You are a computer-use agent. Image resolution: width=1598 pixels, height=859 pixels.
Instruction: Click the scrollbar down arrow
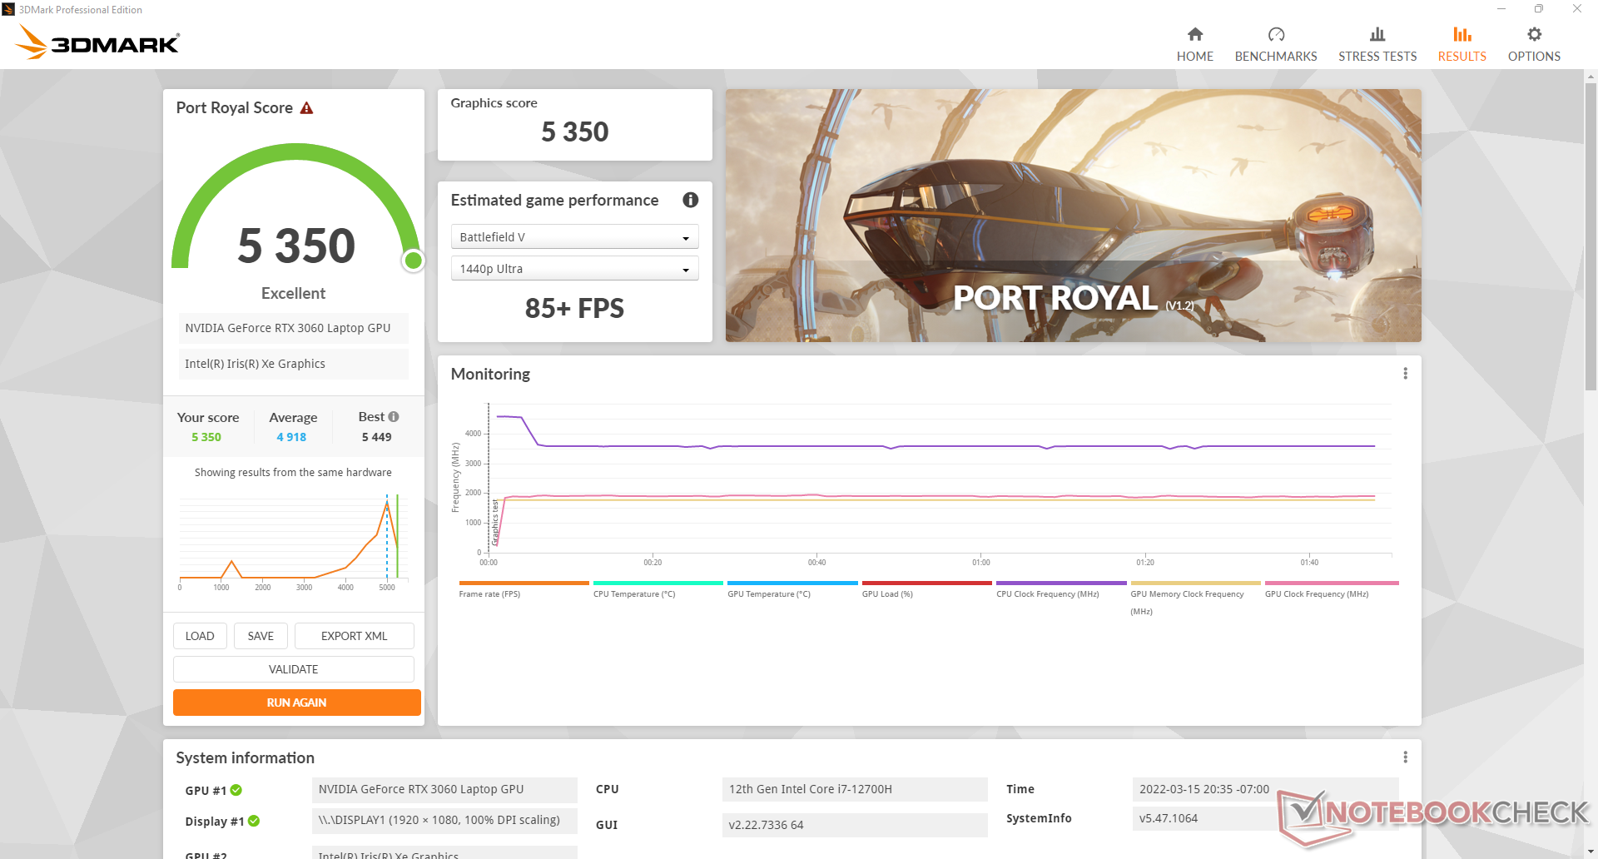click(x=1591, y=852)
